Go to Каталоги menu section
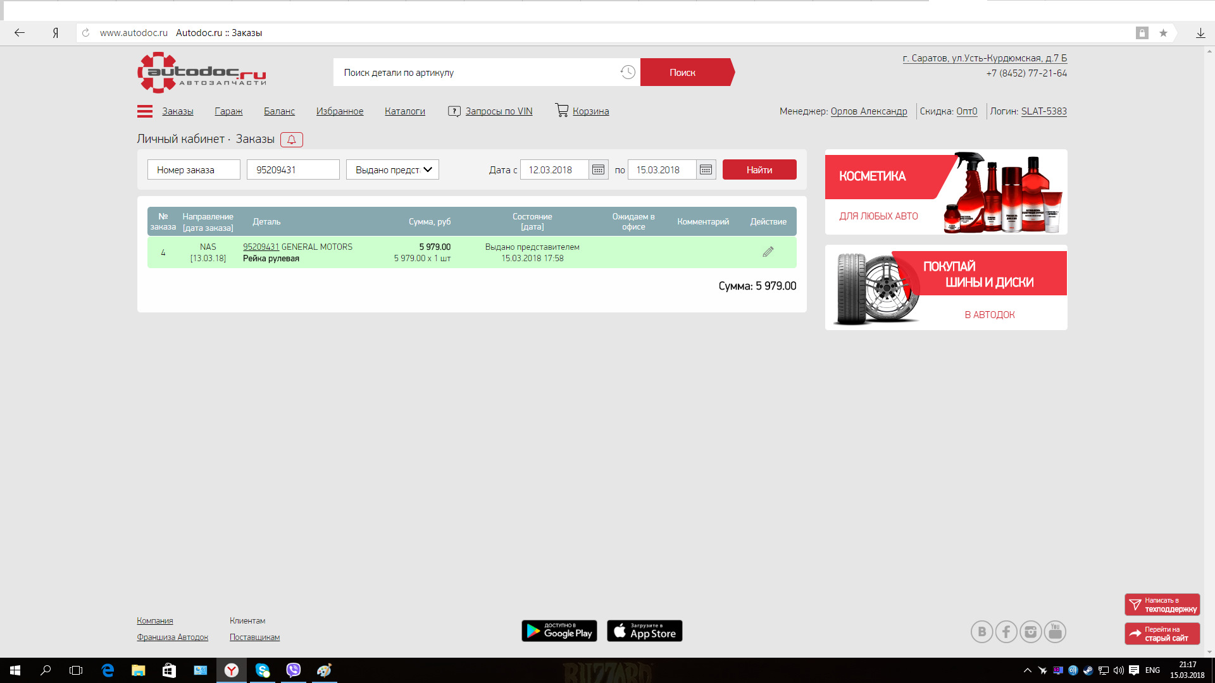Viewport: 1215px width, 683px height. 404,111
